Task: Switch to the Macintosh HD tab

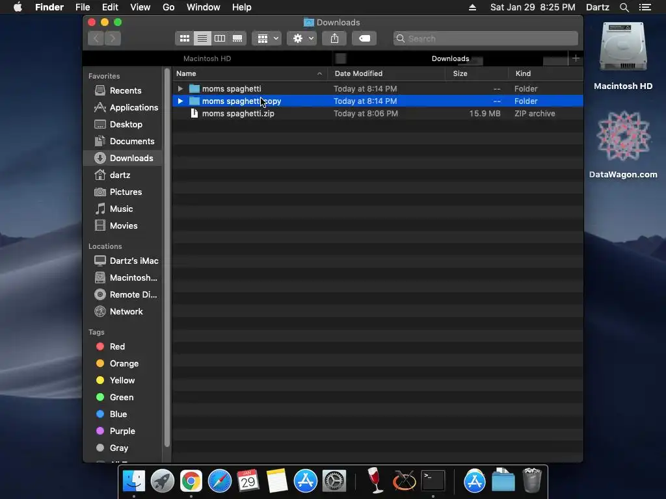Action: click(207, 58)
